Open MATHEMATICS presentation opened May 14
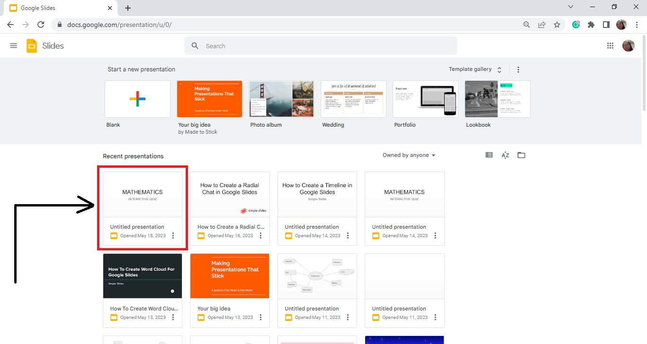This screenshot has width=647, height=344. coord(404,195)
